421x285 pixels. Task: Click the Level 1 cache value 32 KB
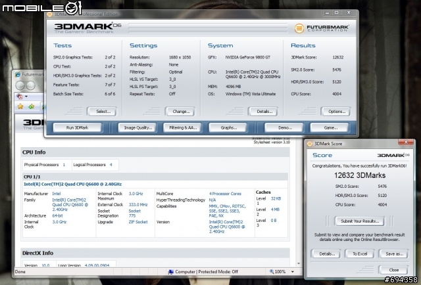click(276, 199)
